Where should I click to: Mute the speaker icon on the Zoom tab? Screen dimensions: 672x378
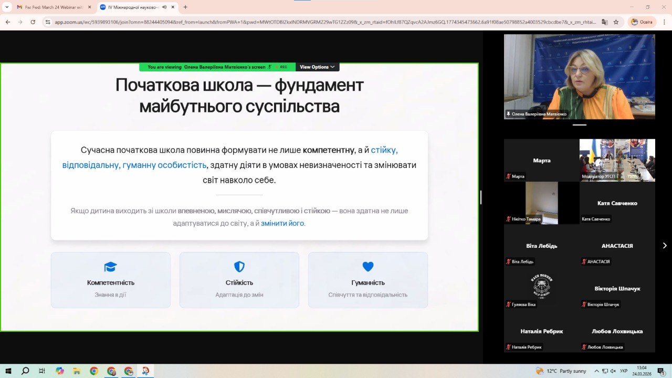164,7
